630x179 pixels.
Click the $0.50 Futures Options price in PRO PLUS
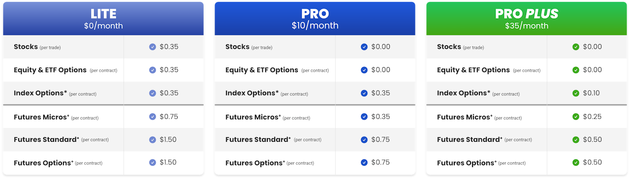coord(592,162)
